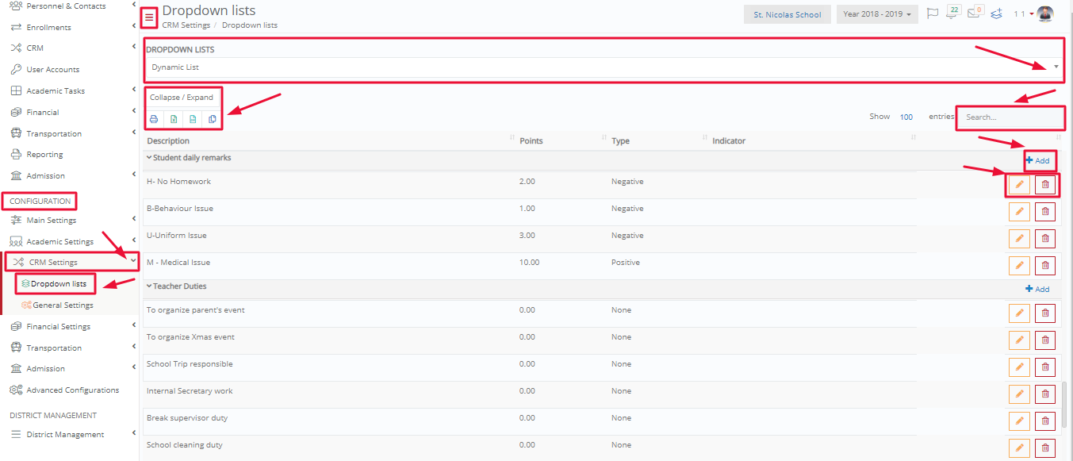The width and height of the screenshot is (1073, 461).
Task: Open mail inbox showing 0
Action: [x=975, y=13]
